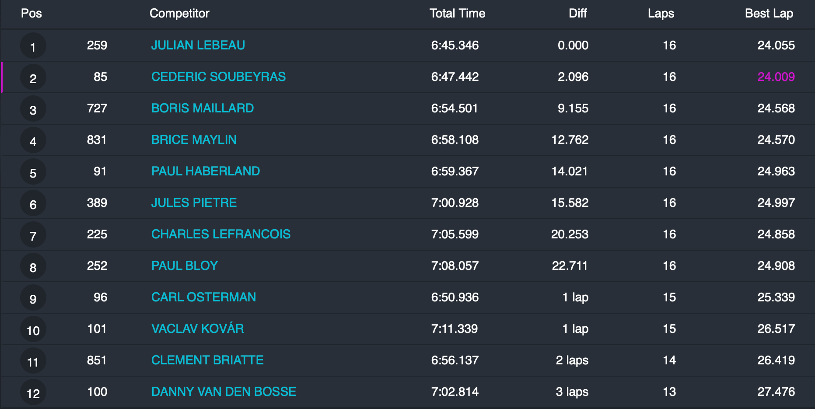
Task: Open Boris Maillard's results
Action: click(202, 108)
